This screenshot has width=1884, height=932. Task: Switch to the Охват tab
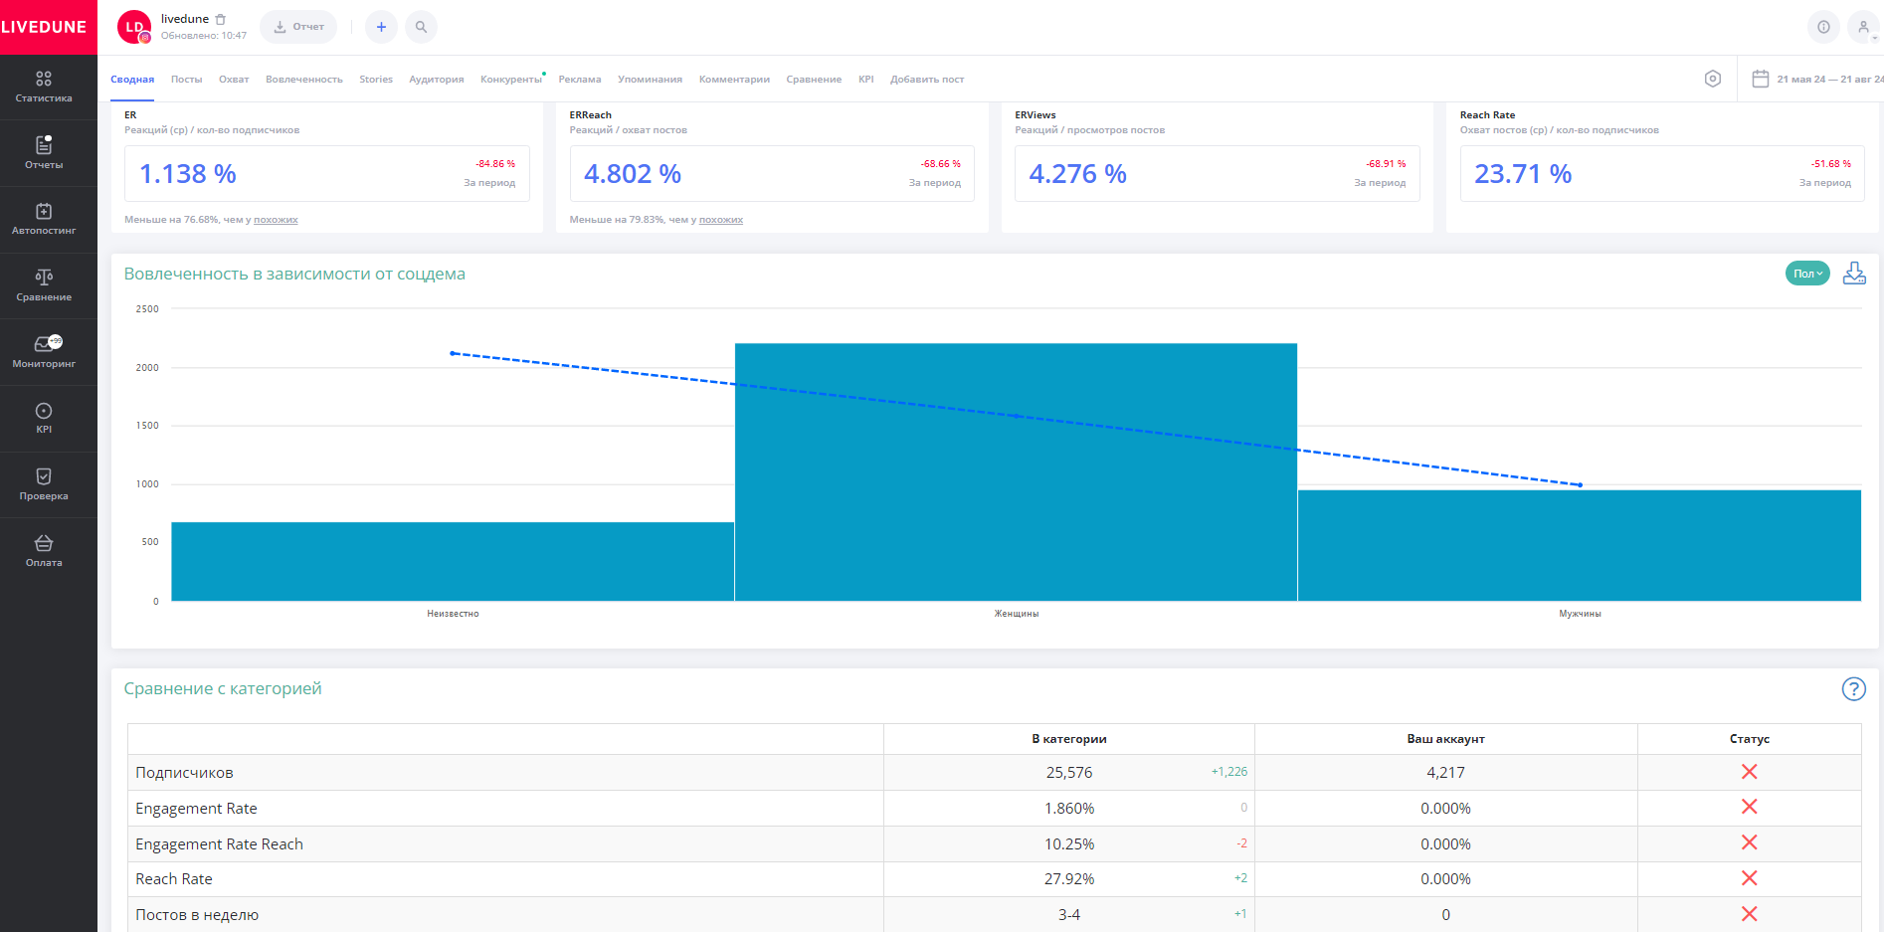click(x=234, y=80)
